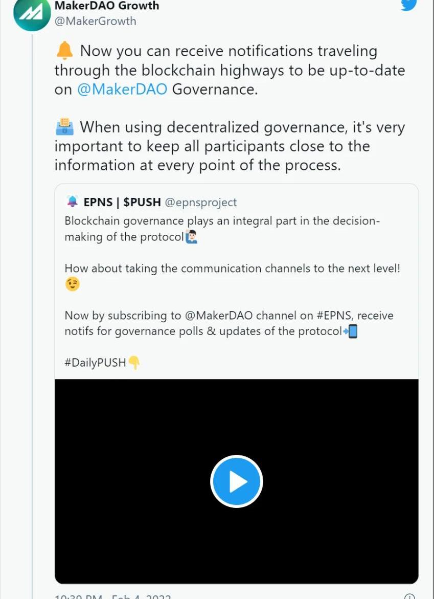Open the @MakerDAO mention link
The width and height of the screenshot is (434, 599).
(x=122, y=90)
